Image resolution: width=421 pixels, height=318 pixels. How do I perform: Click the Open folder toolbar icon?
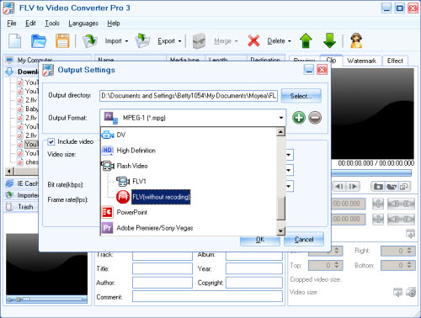click(x=39, y=41)
